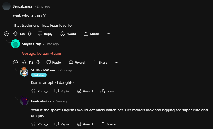Reply to twotoebobo's comment
The width and height of the screenshot is (213, 129).
coord(61,124)
